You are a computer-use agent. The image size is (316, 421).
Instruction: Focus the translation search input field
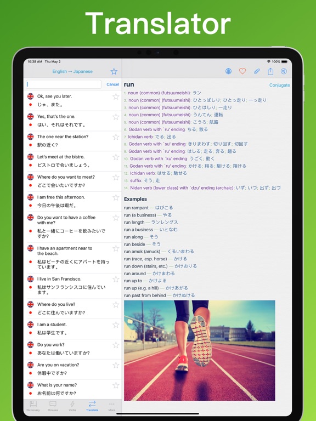coord(64,84)
